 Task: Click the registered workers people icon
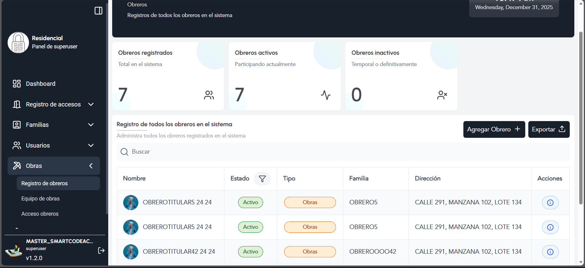tap(209, 95)
